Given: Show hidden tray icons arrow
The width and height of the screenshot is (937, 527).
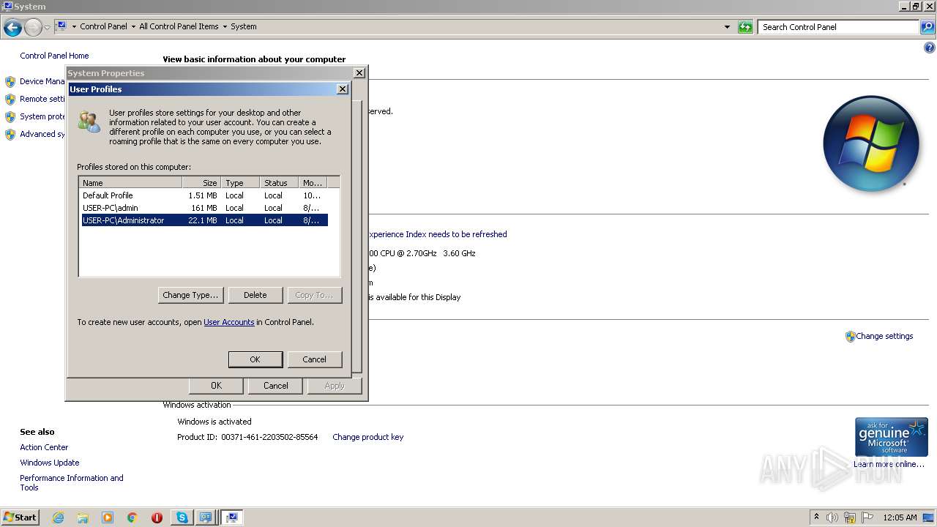Looking at the screenshot, I should [816, 517].
